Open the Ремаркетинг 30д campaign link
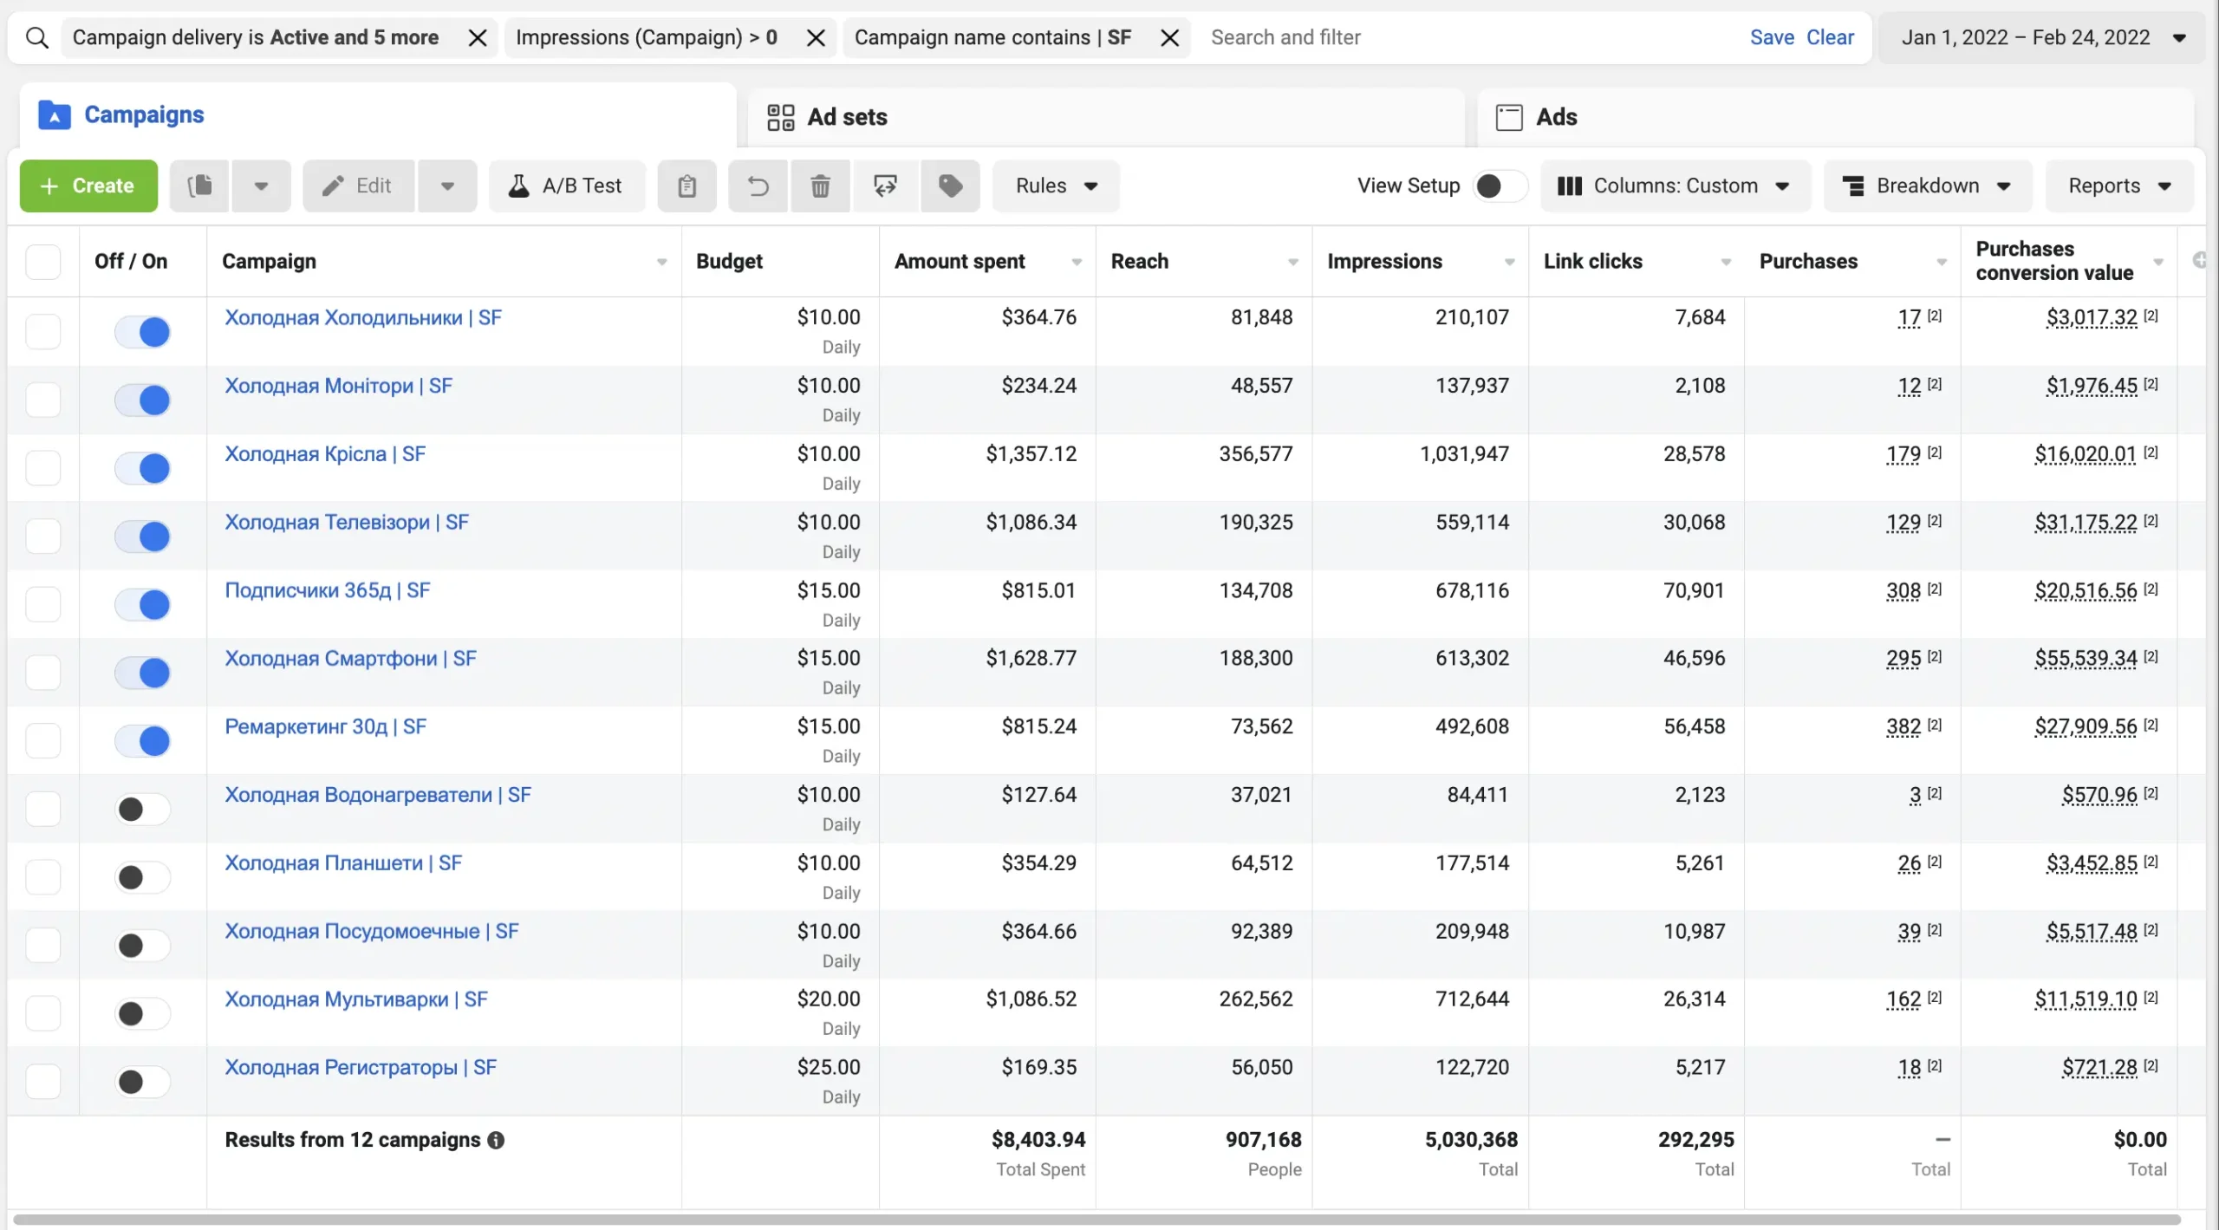Screen dimensions: 2219x1230 click(x=325, y=726)
